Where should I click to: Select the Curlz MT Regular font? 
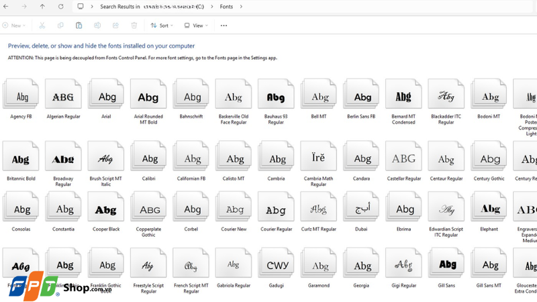[318, 211]
